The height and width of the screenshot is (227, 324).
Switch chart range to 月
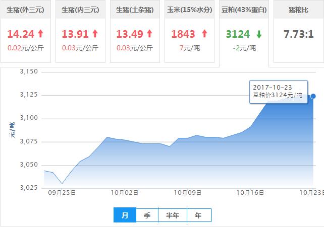(125, 215)
